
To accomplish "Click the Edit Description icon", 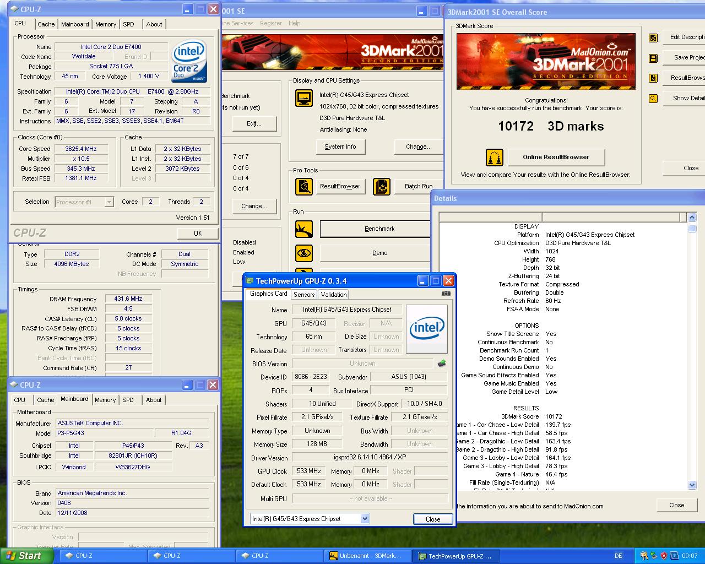I will point(653,37).
